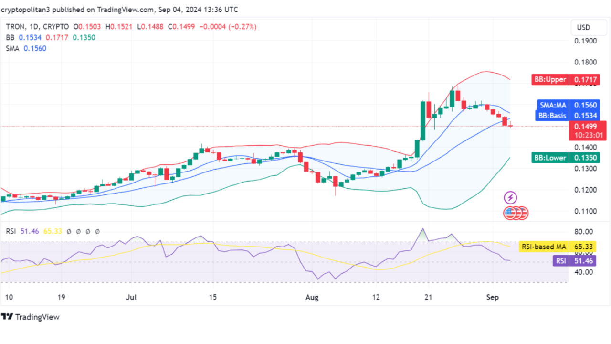Click the Jul label on time axis
Screen dimensions: 611x344
(x=131, y=297)
